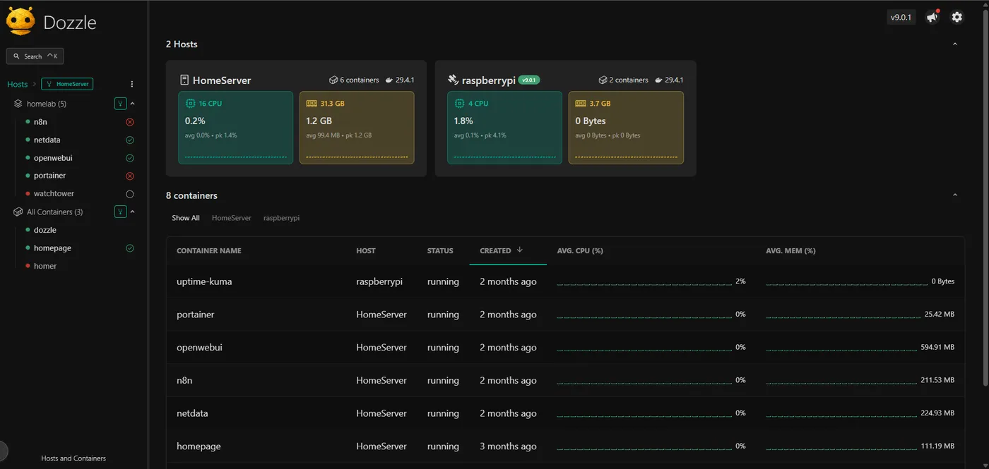Open the sidebar three-dot options menu
This screenshot has height=469, width=989.
(x=132, y=84)
